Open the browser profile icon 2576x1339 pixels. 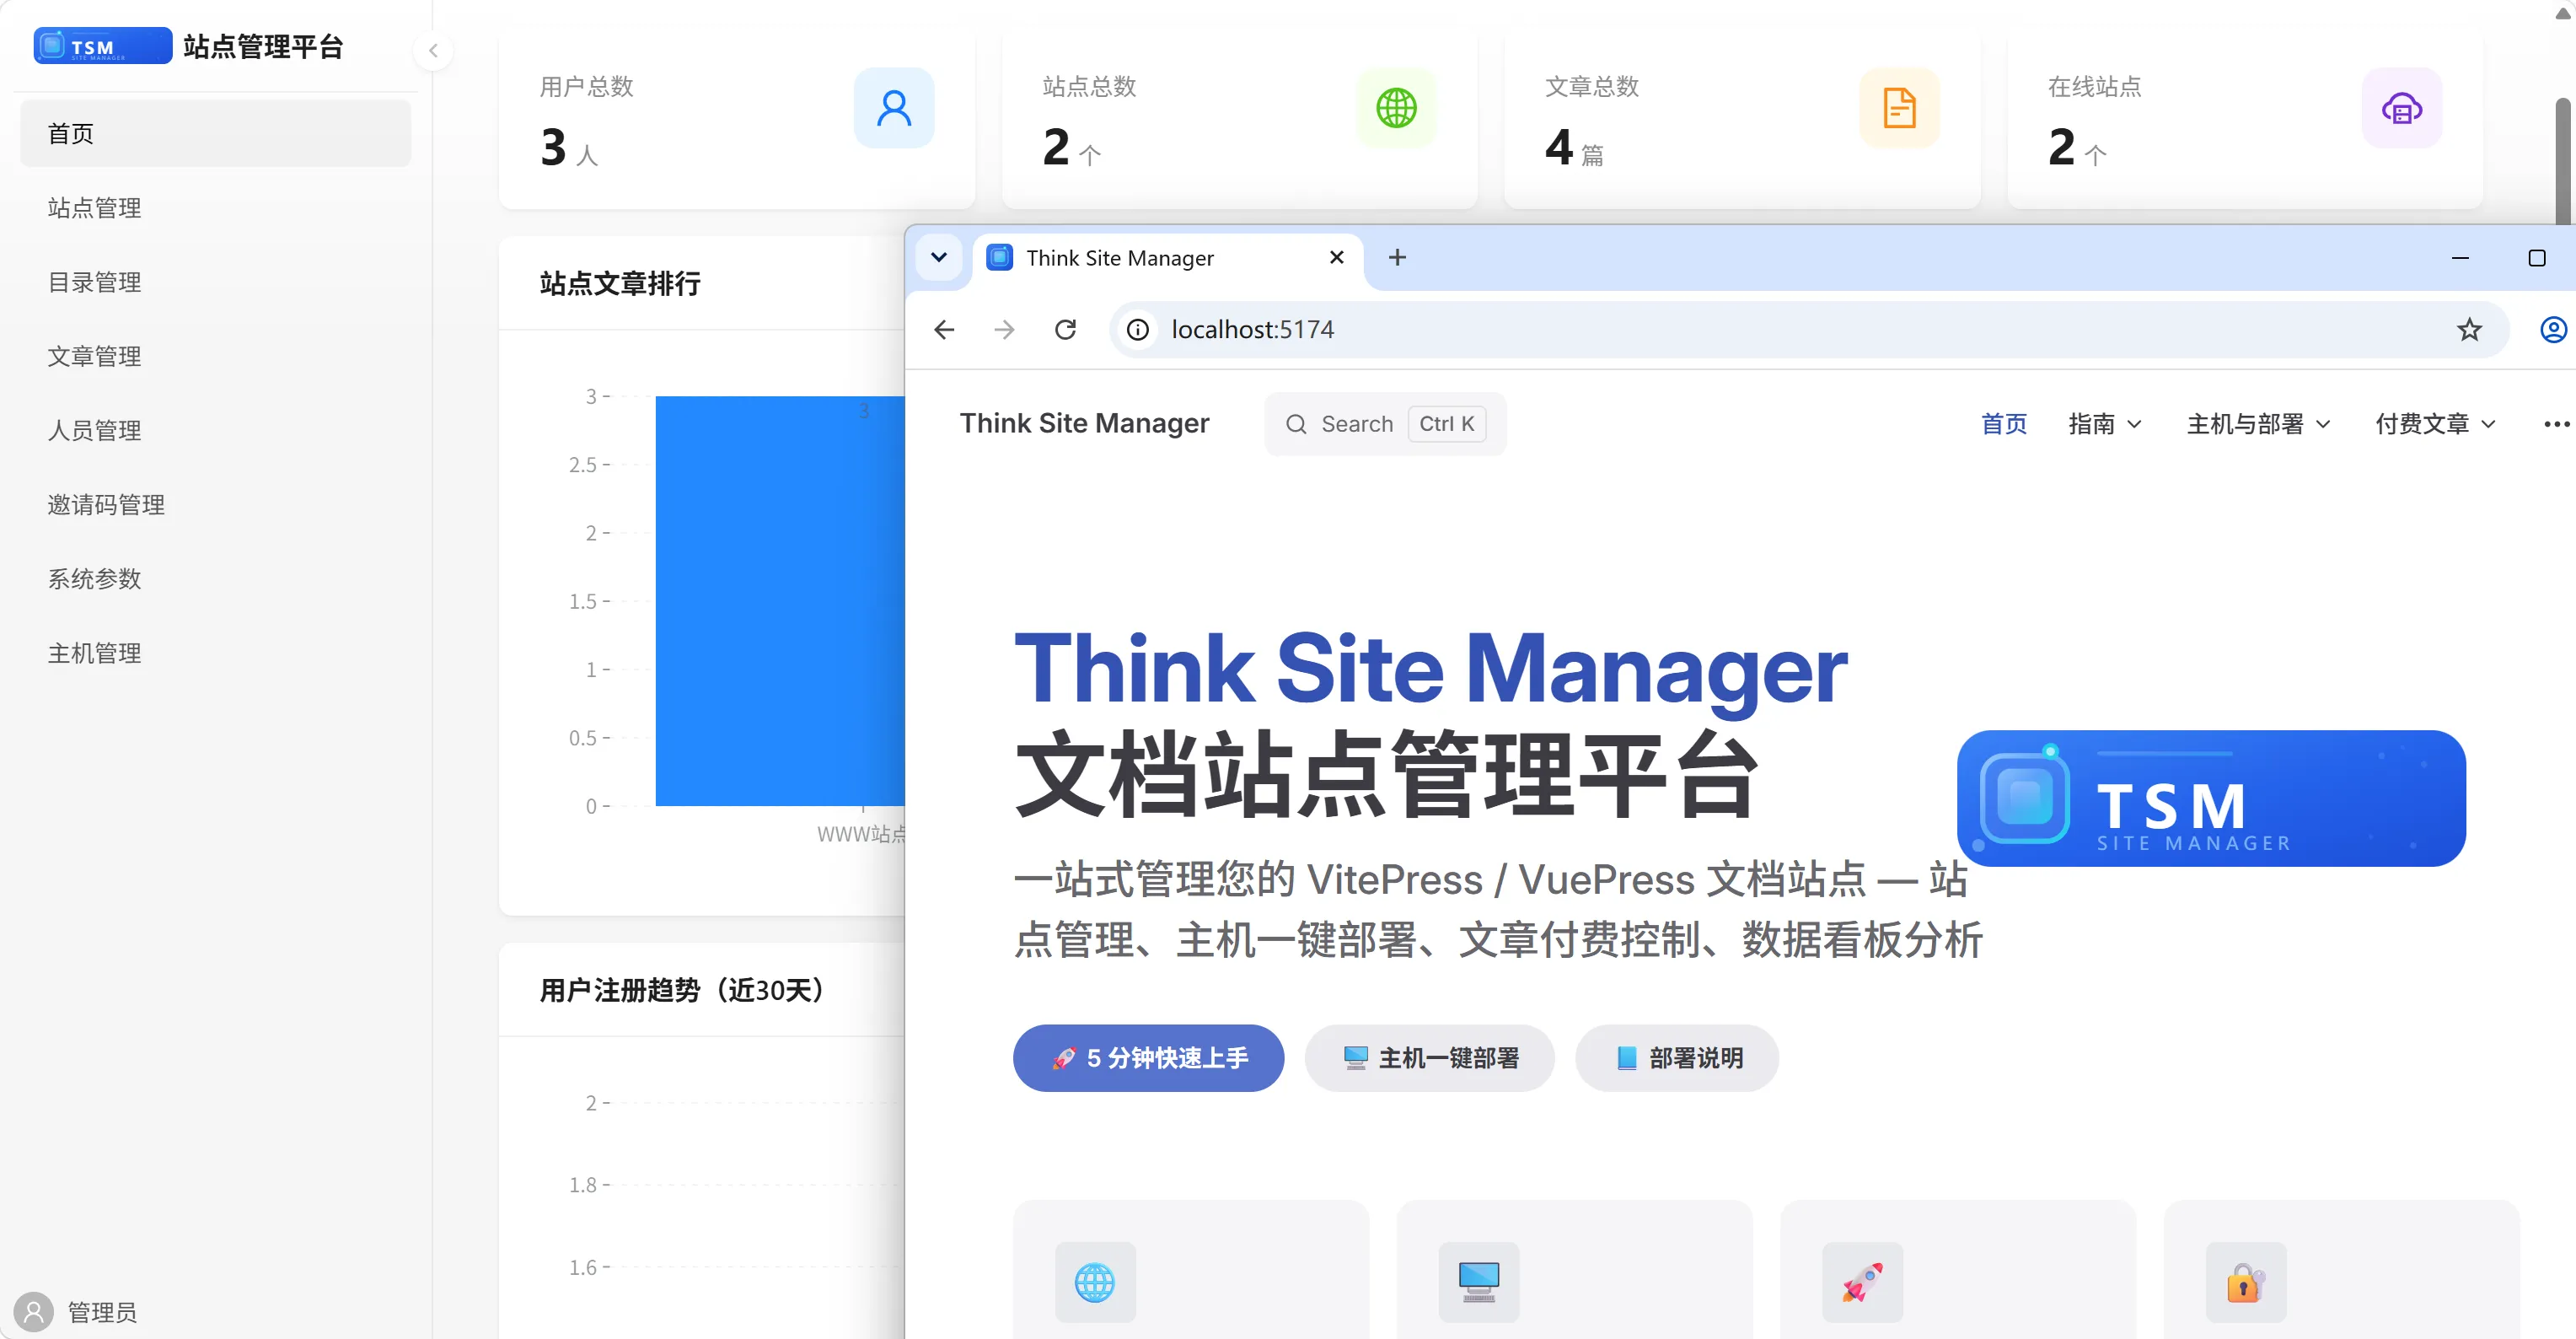(x=2553, y=330)
